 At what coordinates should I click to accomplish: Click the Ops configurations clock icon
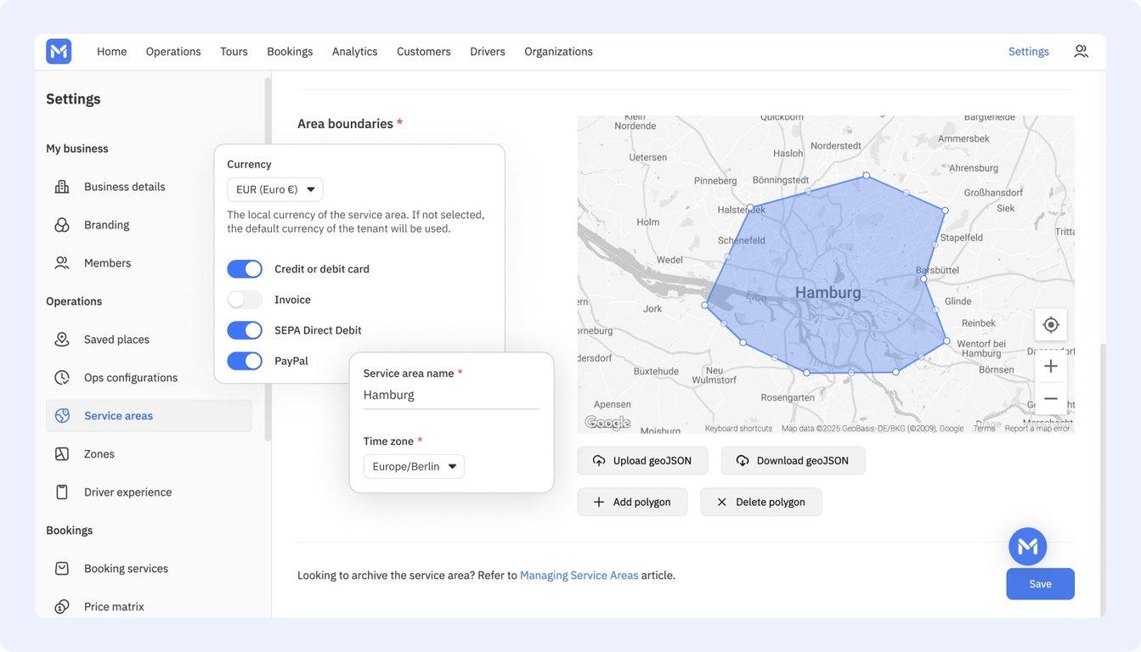point(62,378)
